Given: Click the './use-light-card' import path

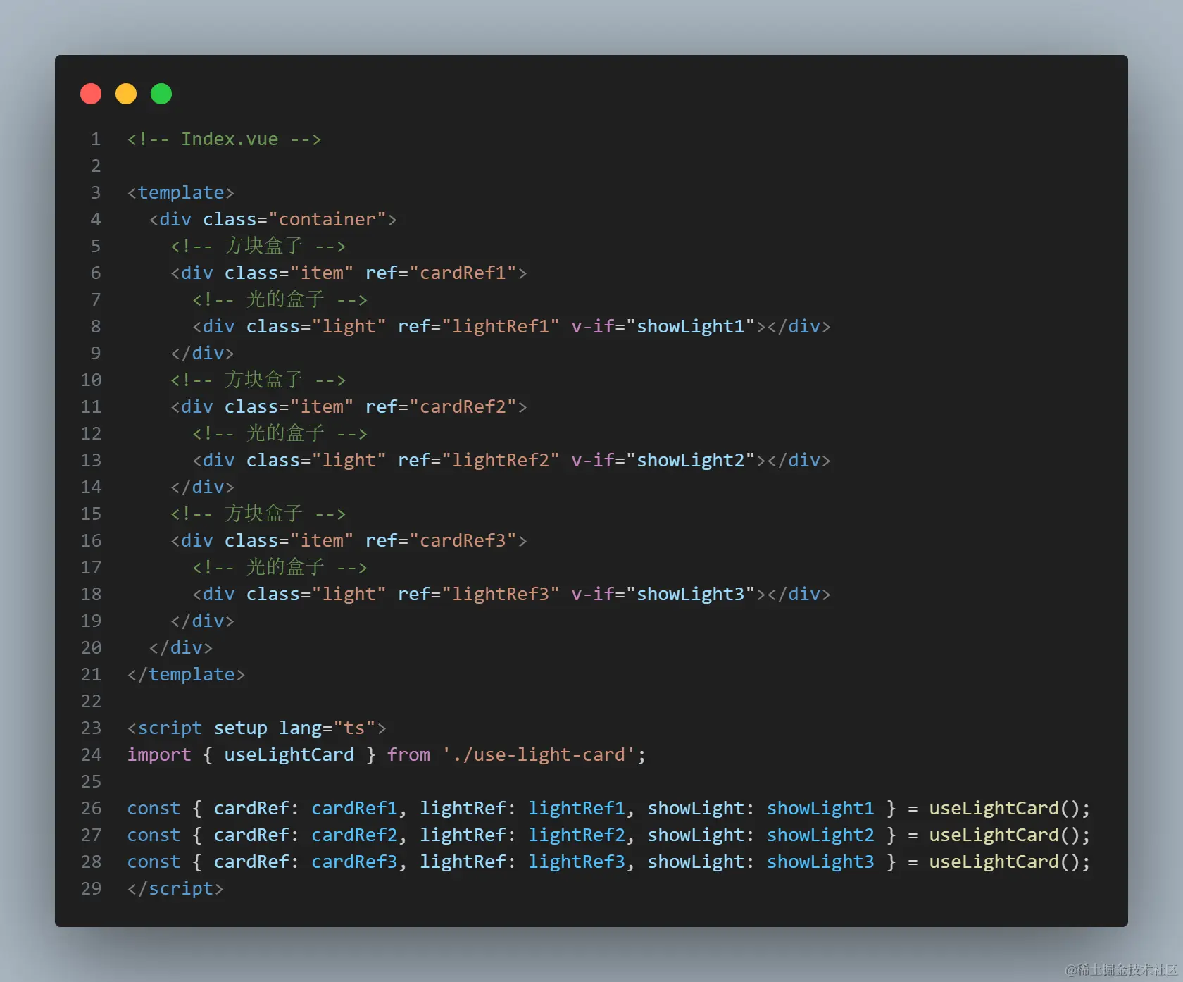Looking at the screenshot, I should coord(538,755).
